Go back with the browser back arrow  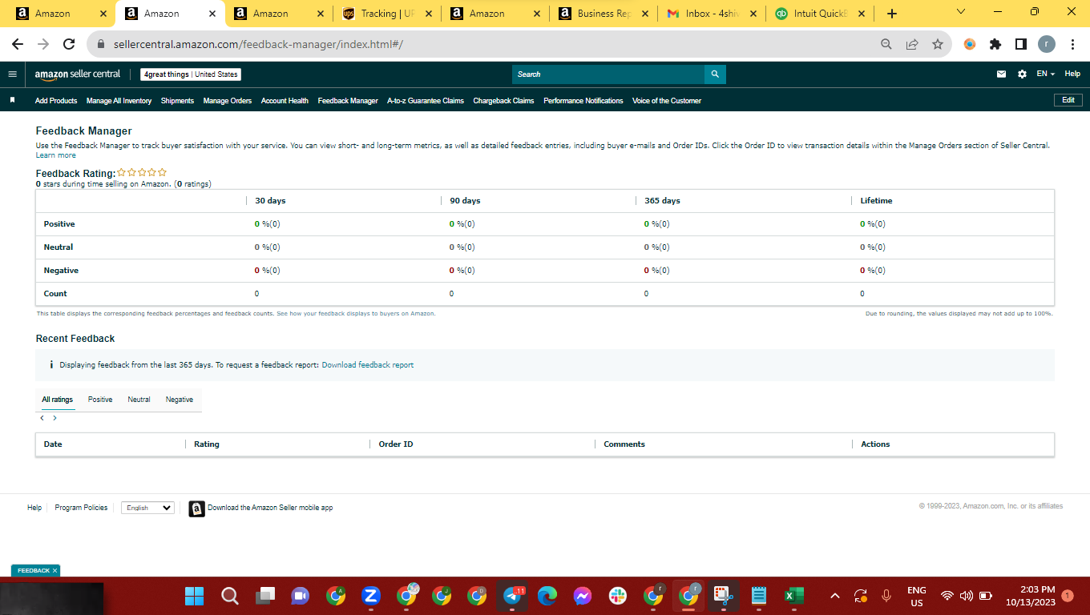pos(18,45)
